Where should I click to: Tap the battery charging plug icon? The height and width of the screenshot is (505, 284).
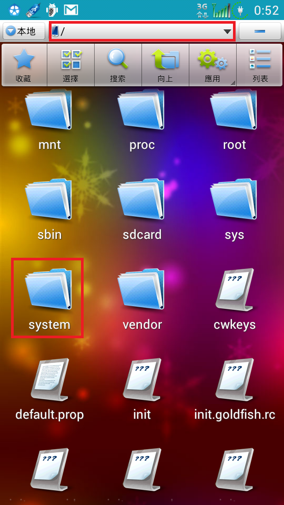tap(240, 10)
